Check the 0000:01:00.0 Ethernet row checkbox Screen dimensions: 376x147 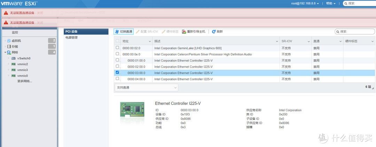pyautogui.click(x=117, y=60)
